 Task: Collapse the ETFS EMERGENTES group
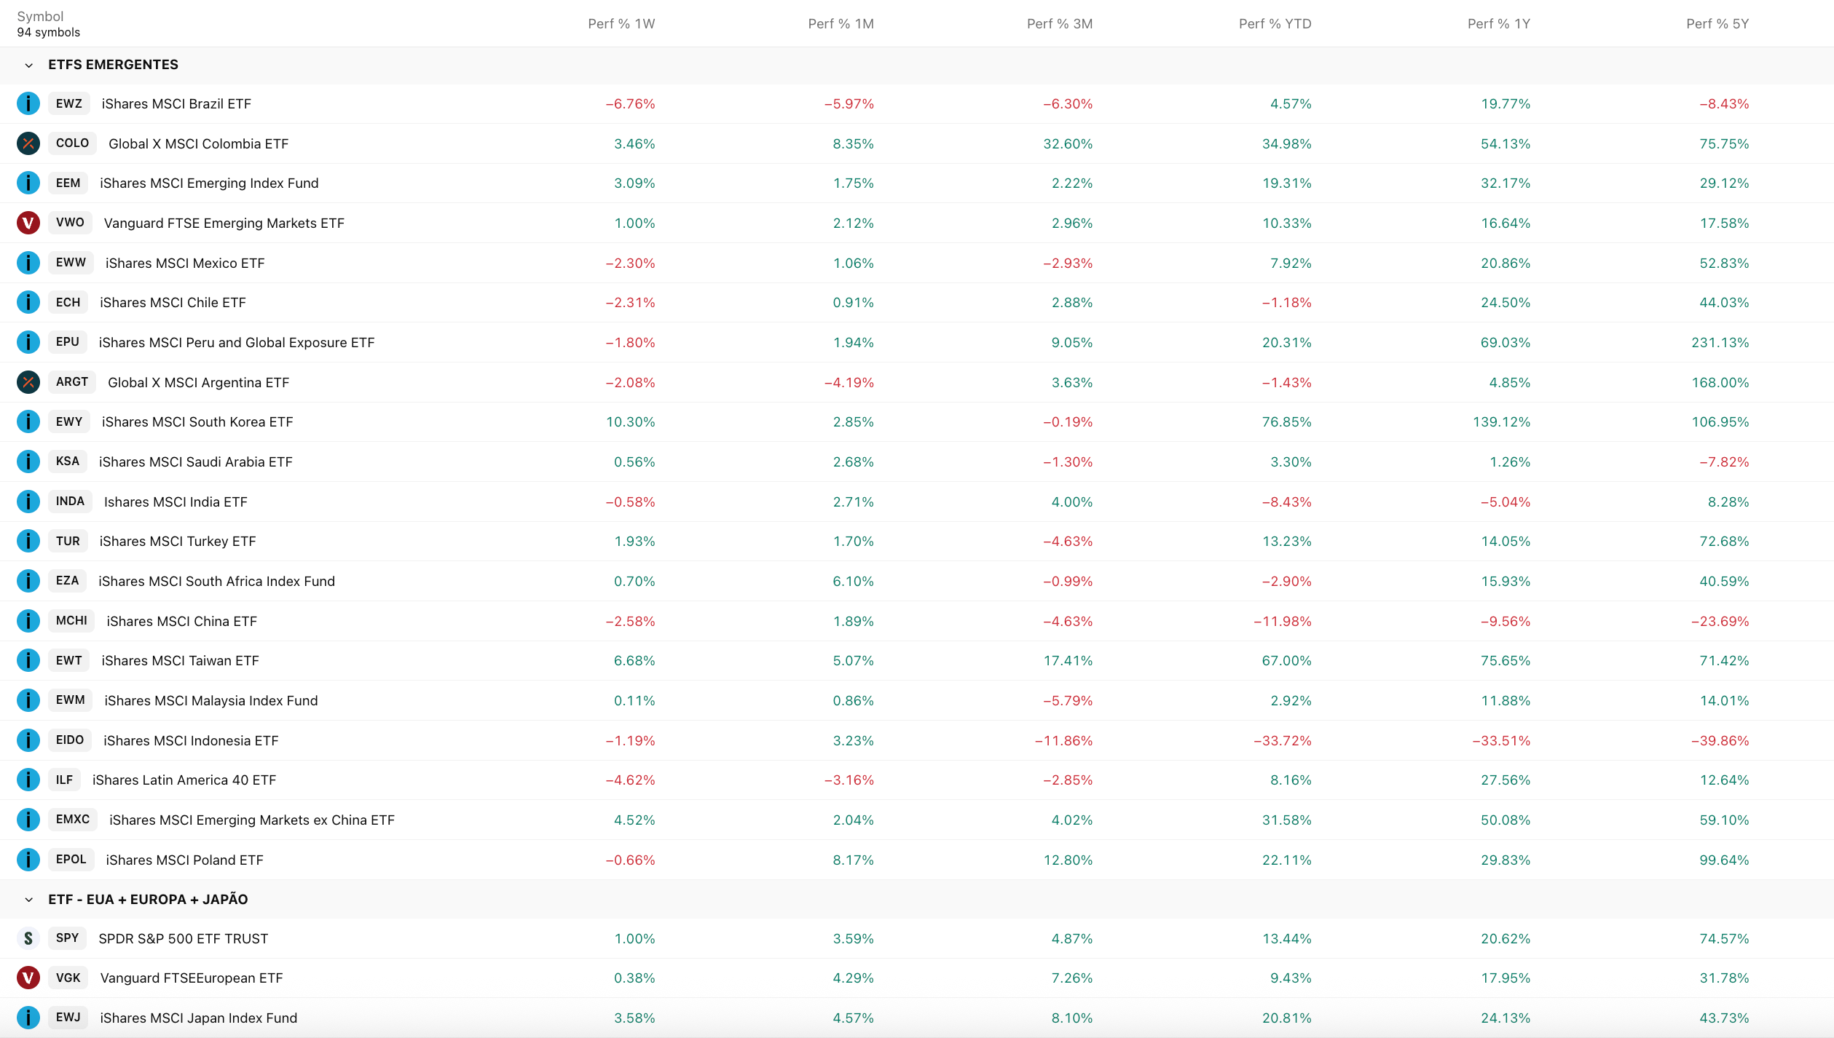[x=29, y=65]
